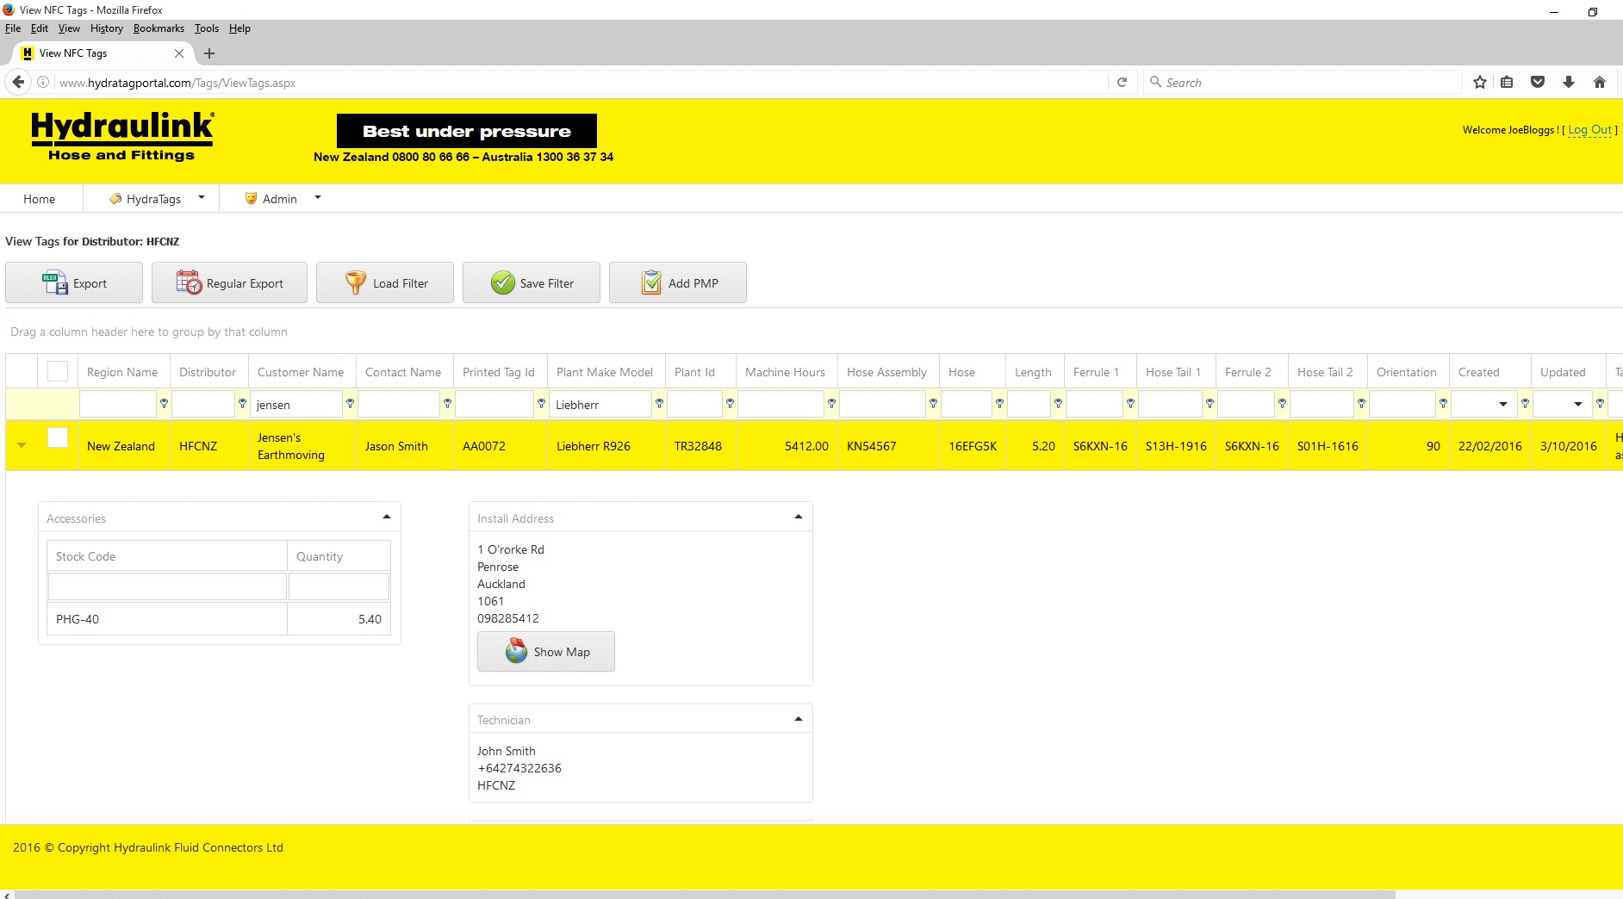Open the Firefox Tools menu

[x=207, y=28]
